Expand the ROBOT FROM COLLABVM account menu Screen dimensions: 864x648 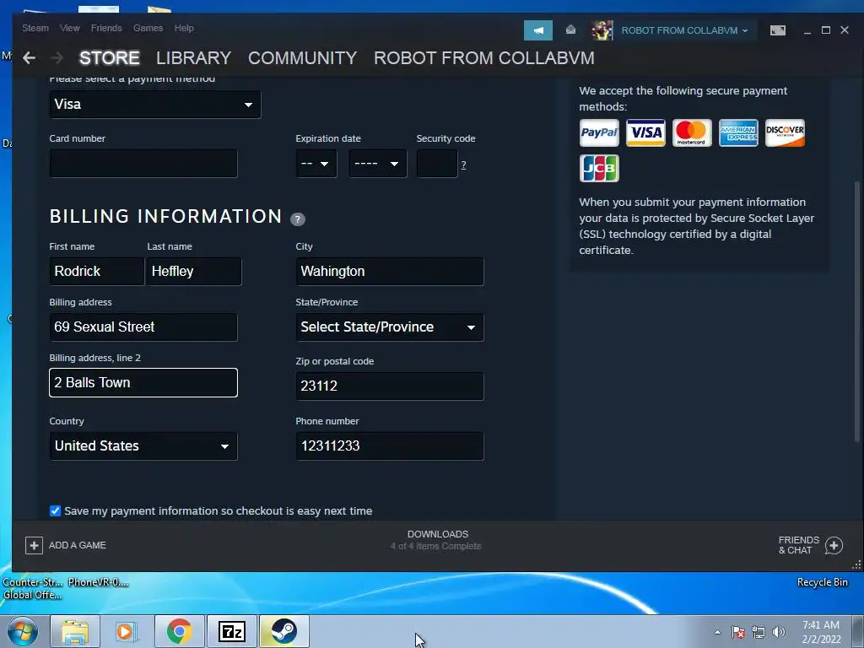point(684,30)
